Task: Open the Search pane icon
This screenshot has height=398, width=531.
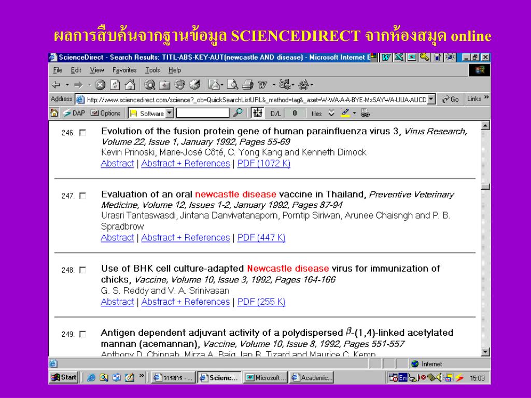Action: pos(149,84)
